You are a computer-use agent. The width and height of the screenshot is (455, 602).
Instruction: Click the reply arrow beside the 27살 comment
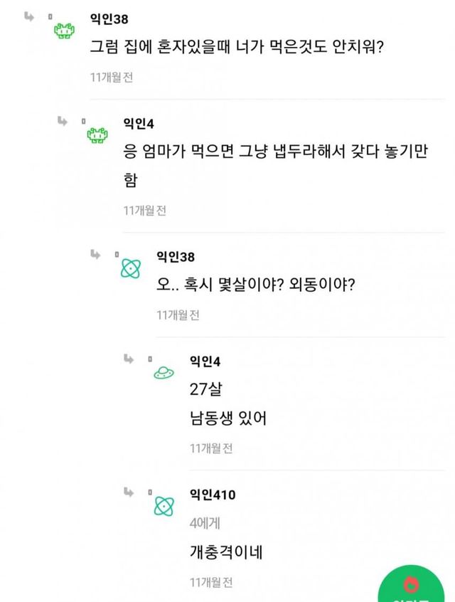pos(129,358)
